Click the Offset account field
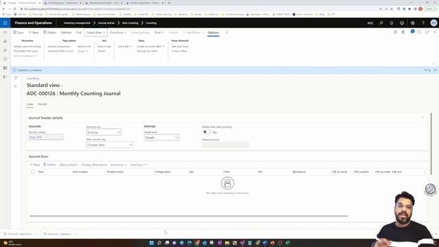Screen dimensions: 439x247 pos(226,145)
